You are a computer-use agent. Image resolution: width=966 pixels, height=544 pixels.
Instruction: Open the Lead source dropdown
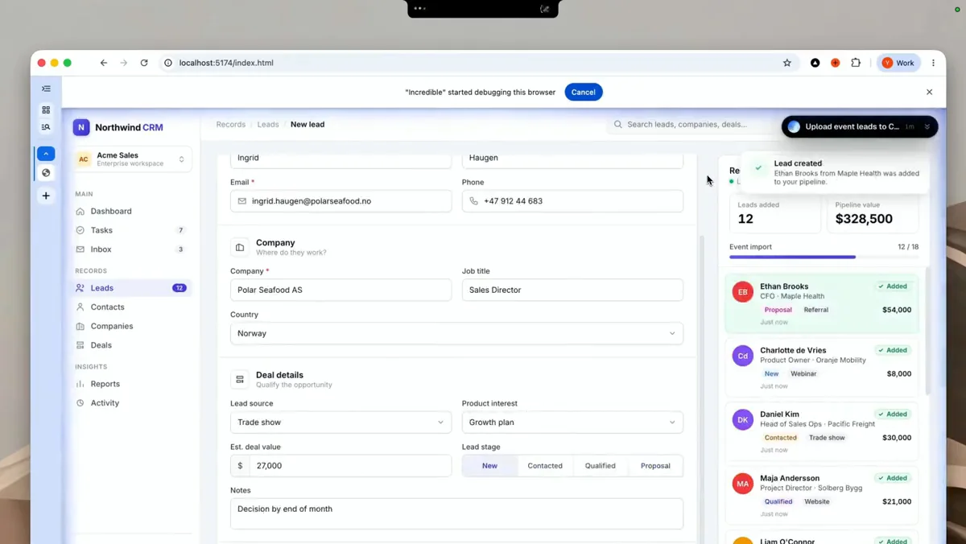[x=341, y=422]
